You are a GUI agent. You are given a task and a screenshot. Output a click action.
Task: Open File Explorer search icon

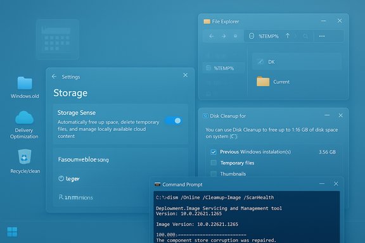click(x=305, y=36)
